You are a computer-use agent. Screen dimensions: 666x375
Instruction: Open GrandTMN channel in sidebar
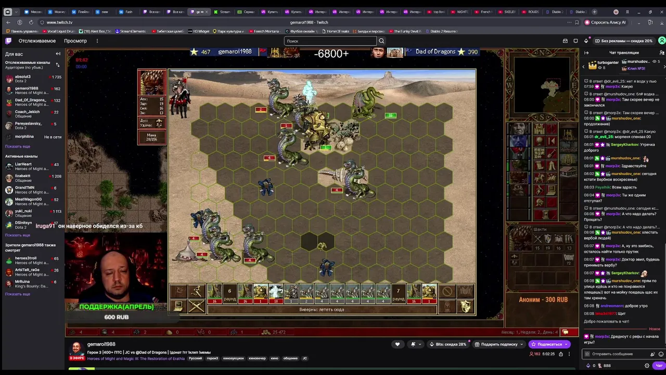[x=32, y=190]
